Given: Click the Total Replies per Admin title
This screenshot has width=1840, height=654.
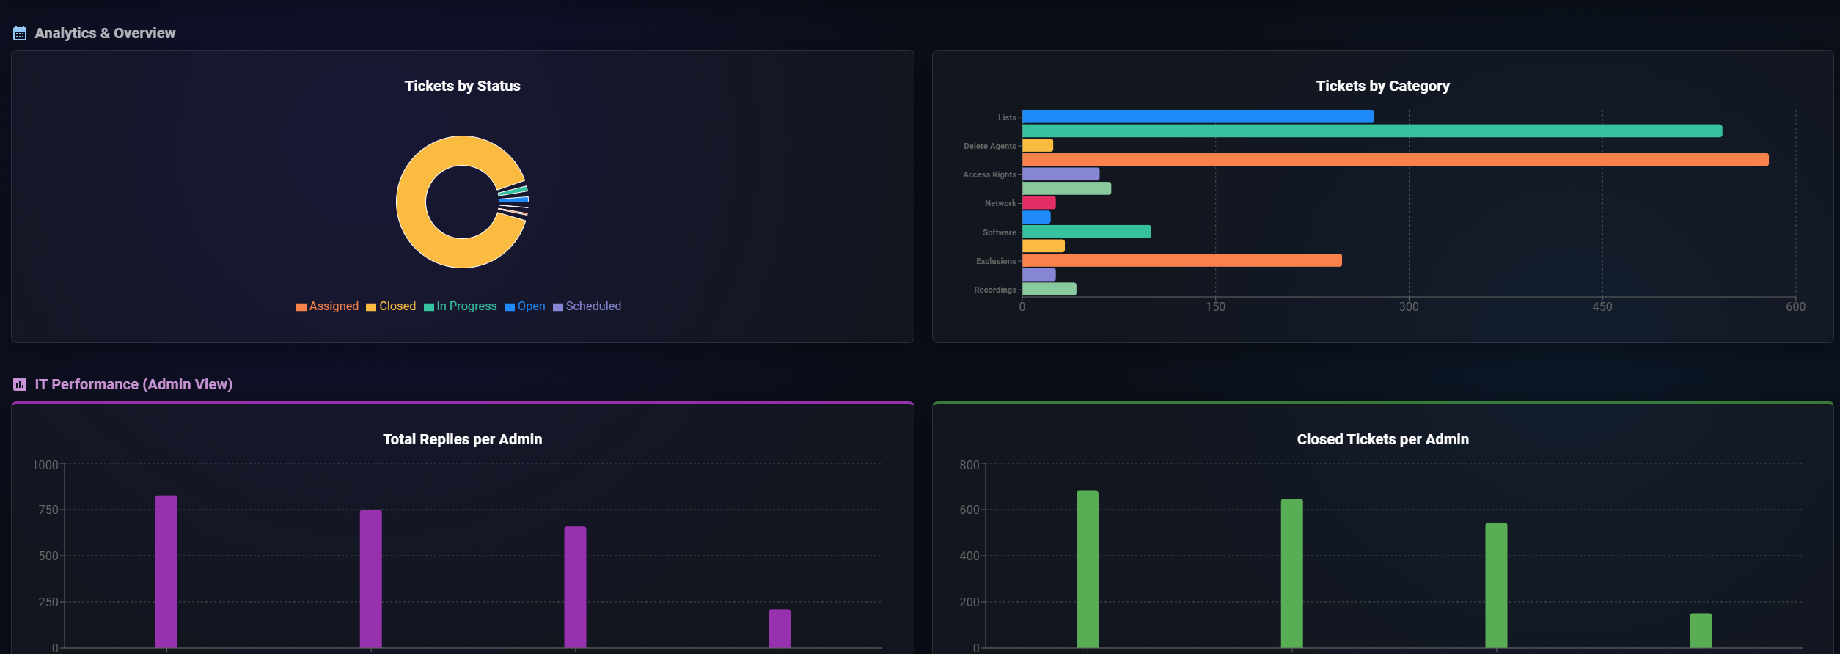Looking at the screenshot, I should point(462,439).
